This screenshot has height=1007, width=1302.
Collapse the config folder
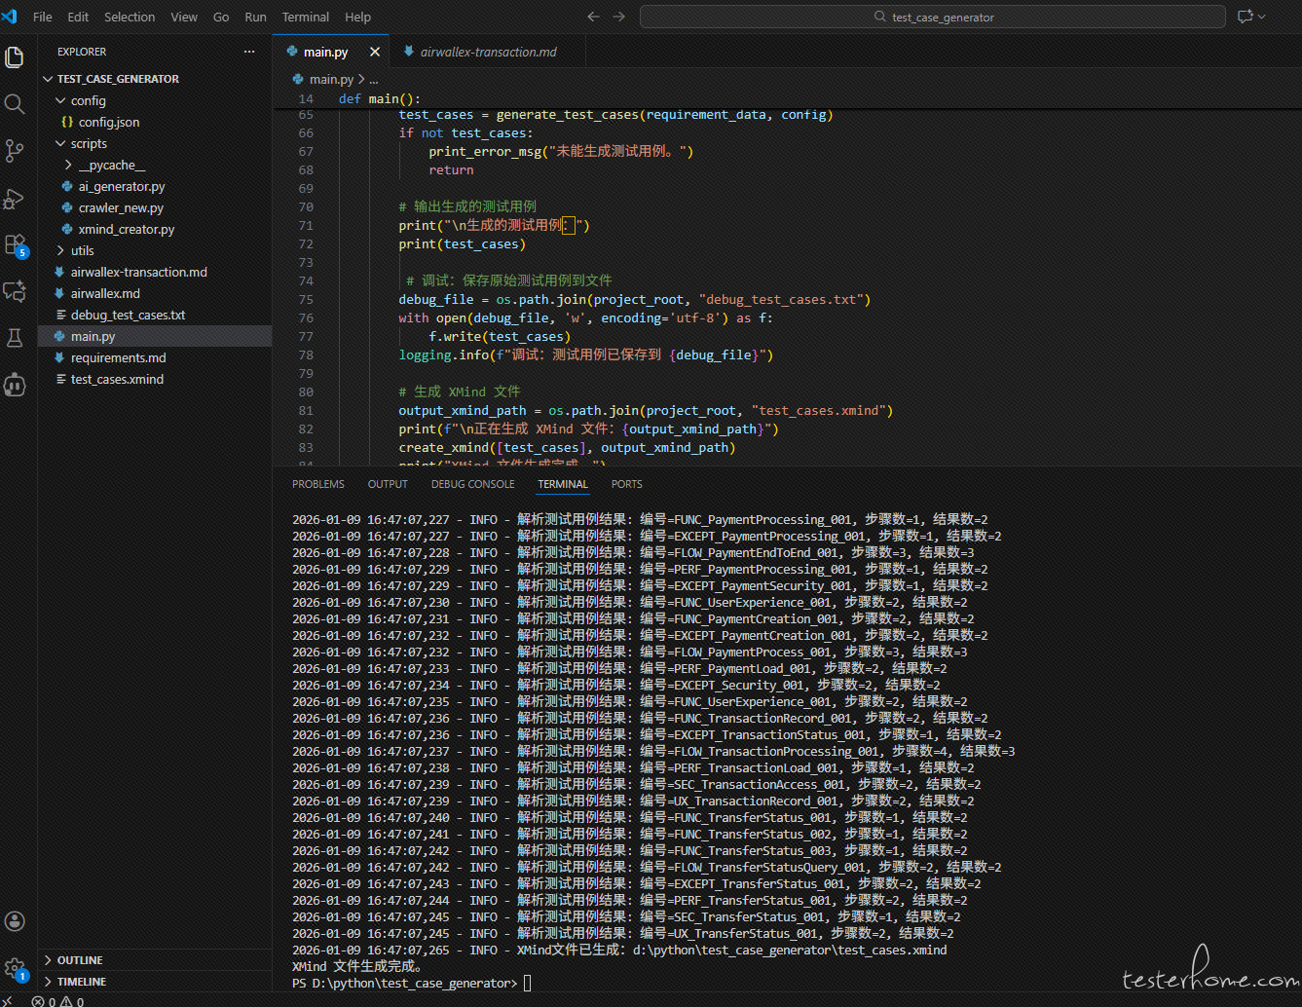point(88,100)
